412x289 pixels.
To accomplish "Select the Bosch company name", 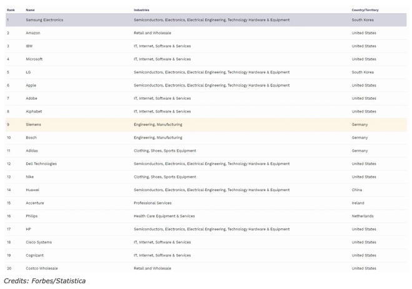I will point(31,138).
